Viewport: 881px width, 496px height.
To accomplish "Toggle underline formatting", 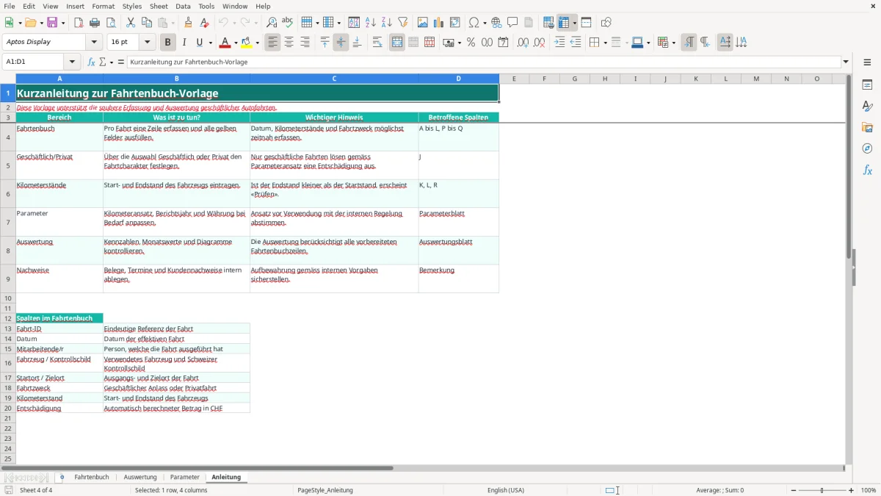I will tap(200, 43).
